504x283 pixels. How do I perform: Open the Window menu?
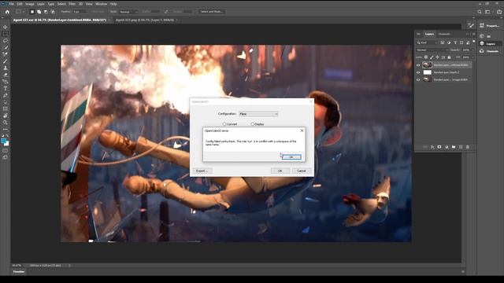(x=102, y=4)
